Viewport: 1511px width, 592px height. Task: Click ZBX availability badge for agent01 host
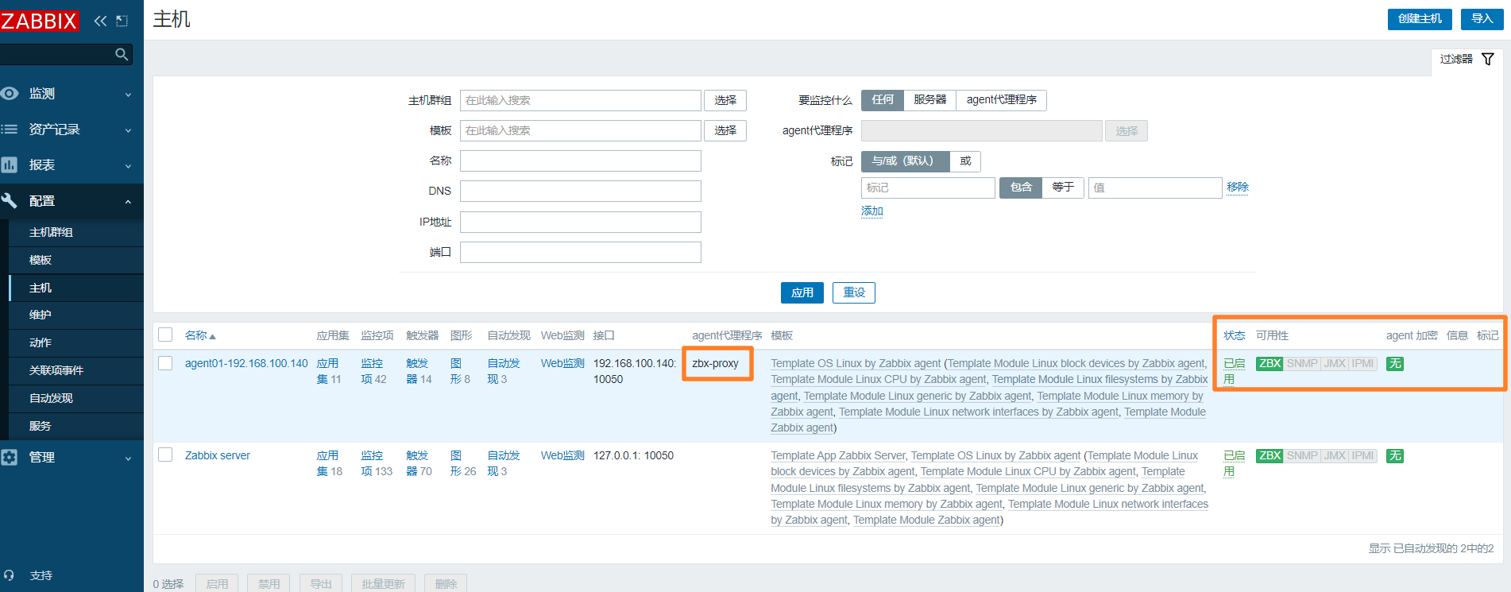[1269, 363]
